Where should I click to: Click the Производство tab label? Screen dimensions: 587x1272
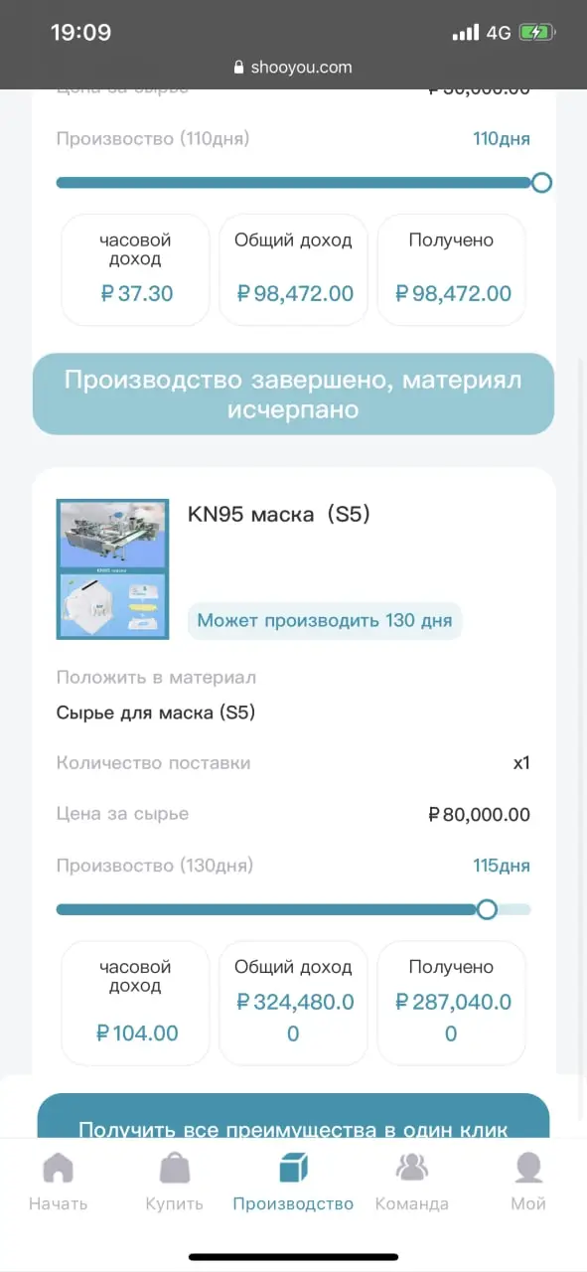(293, 1203)
